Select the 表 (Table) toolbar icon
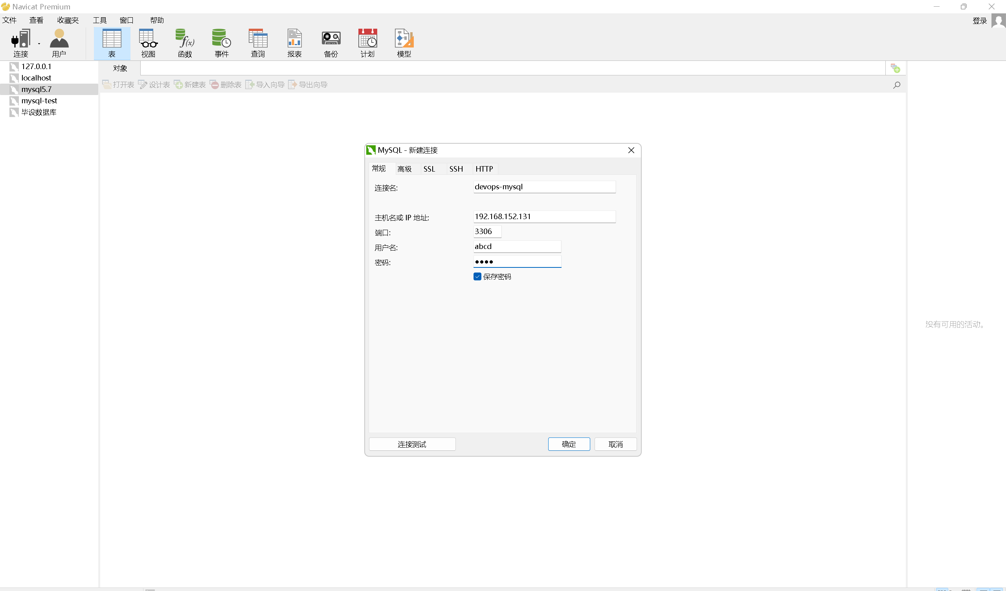 click(x=112, y=43)
